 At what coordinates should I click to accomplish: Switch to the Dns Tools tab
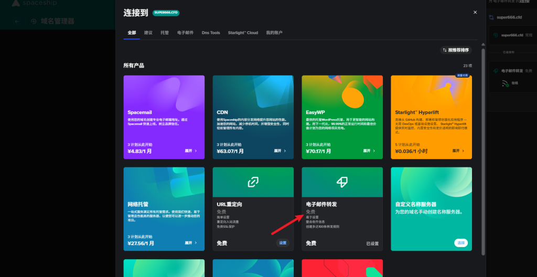[211, 33]
